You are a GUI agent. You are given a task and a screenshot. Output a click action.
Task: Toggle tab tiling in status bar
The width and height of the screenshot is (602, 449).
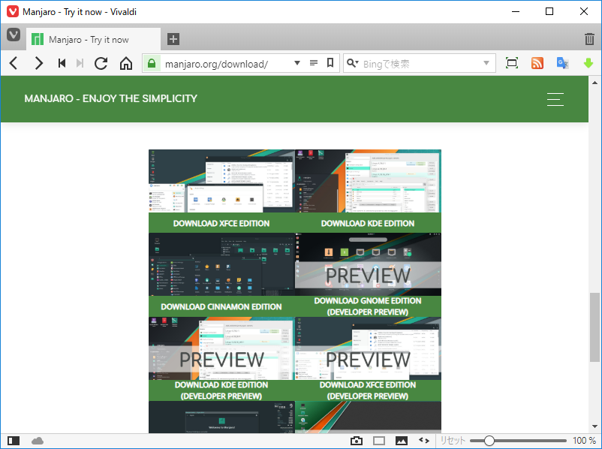tap(379, 441)
